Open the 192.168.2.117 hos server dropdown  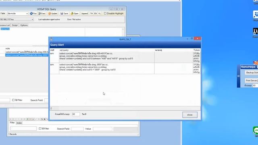click(32, 19)
